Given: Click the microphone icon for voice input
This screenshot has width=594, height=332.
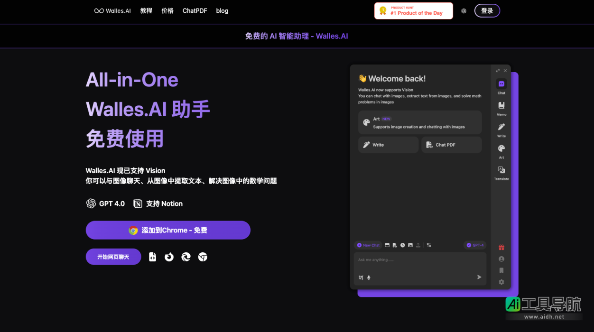Looking at the screenshot, I should pos(369,277).
